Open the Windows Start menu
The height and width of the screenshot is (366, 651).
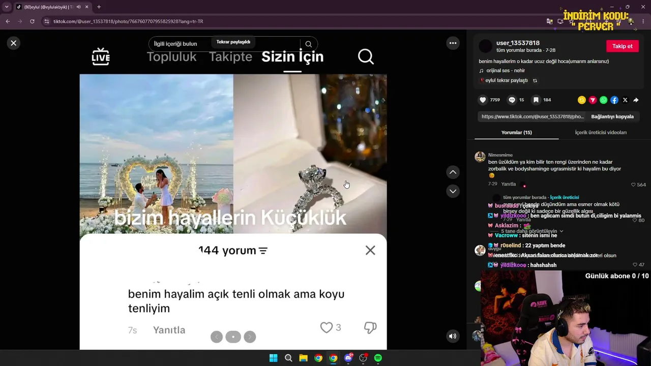tap(273, 358)
